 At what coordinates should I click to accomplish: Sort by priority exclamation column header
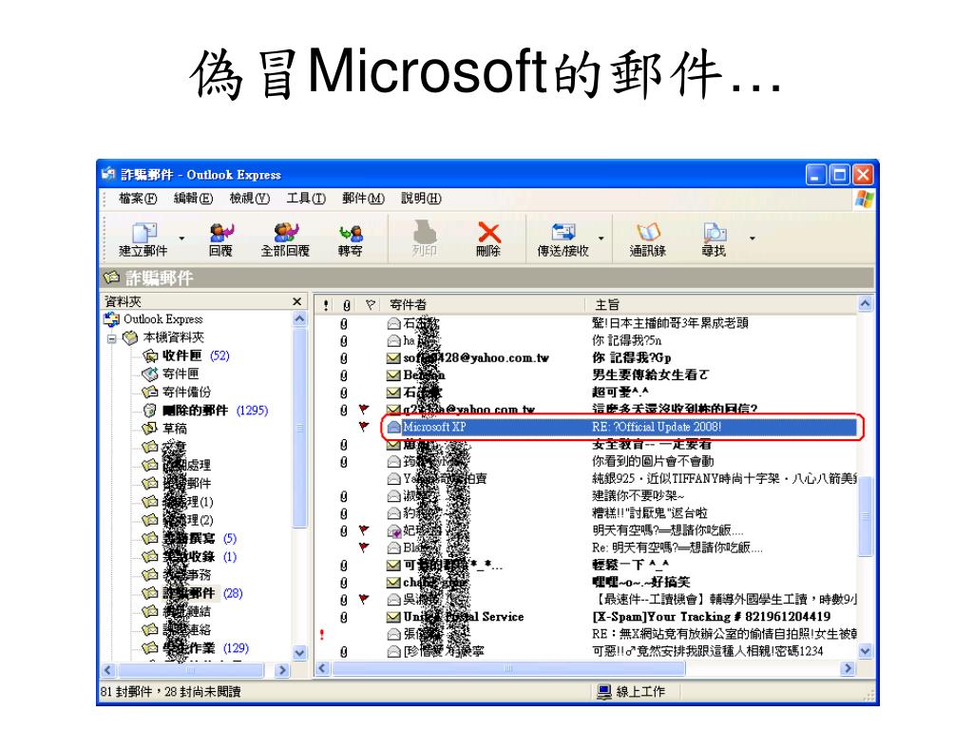coord(327,305)
